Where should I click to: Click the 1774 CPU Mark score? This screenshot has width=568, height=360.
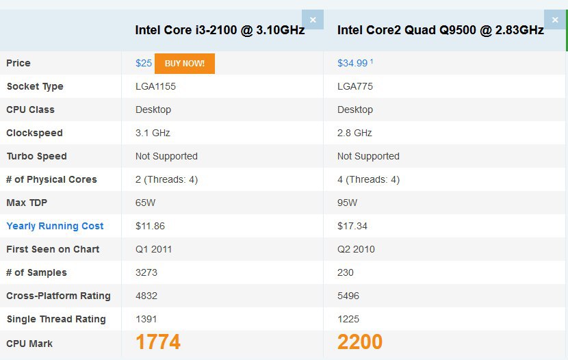(158, 342)
